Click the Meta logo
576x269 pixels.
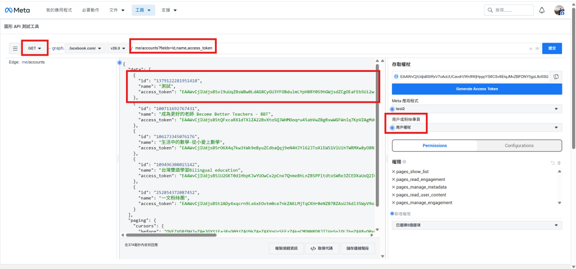point(17,10)
